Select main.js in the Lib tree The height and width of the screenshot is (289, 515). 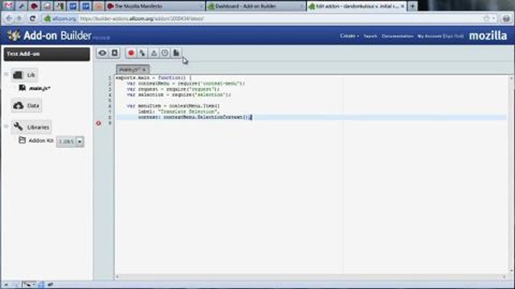39,88
